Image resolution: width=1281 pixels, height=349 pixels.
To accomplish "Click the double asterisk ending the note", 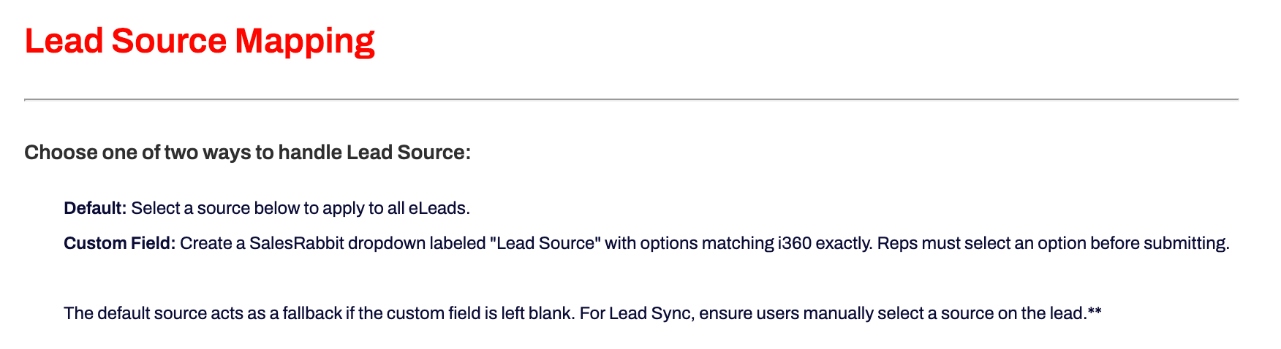I will tap(1095, 312).
